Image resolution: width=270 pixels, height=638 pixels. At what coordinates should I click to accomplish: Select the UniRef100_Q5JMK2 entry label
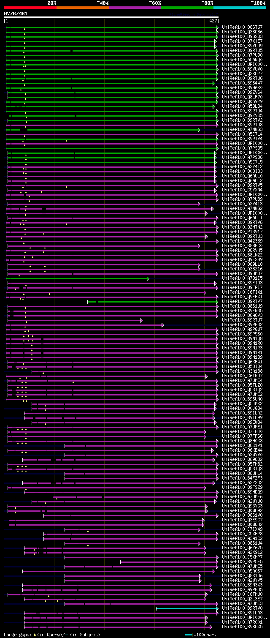coord(242,404)
